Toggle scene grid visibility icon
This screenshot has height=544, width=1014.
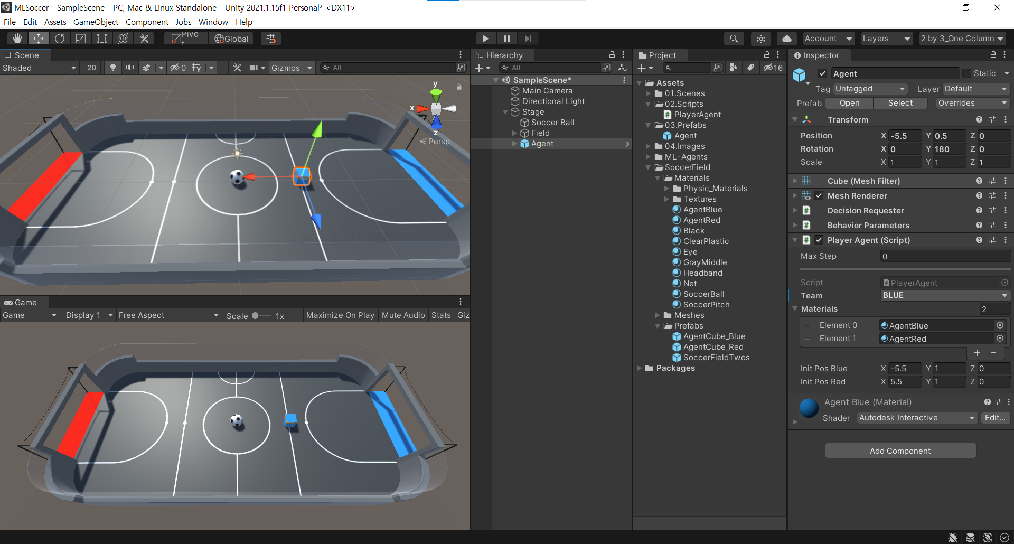pos(196,68)
